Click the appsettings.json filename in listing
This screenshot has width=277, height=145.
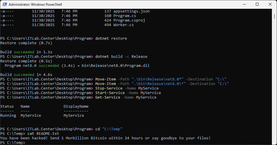pos(131,11)
